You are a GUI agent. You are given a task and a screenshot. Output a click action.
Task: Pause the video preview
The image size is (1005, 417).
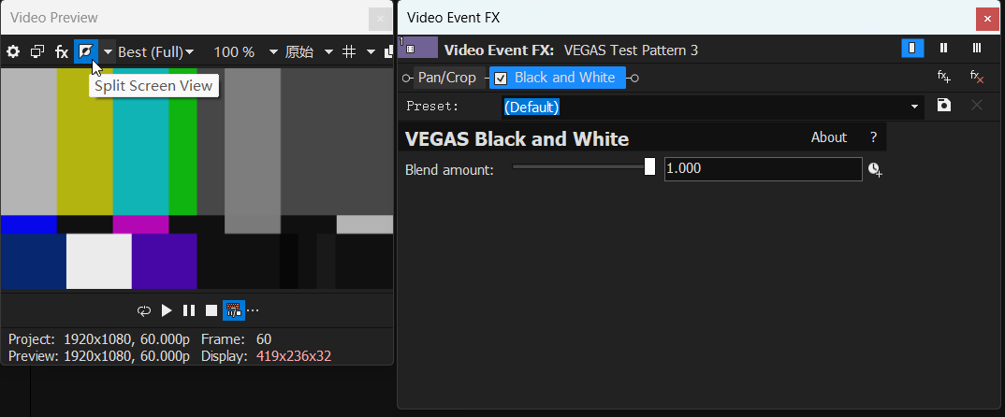(x=189, y=310)
